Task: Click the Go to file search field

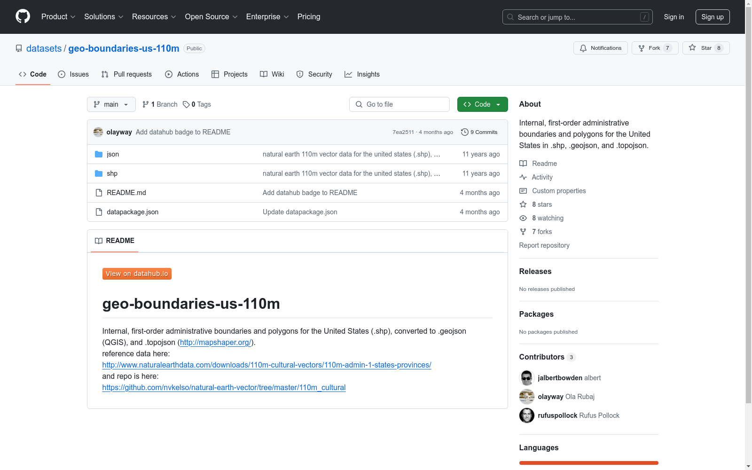Action: pyautogui.click(x=399, y=104)
